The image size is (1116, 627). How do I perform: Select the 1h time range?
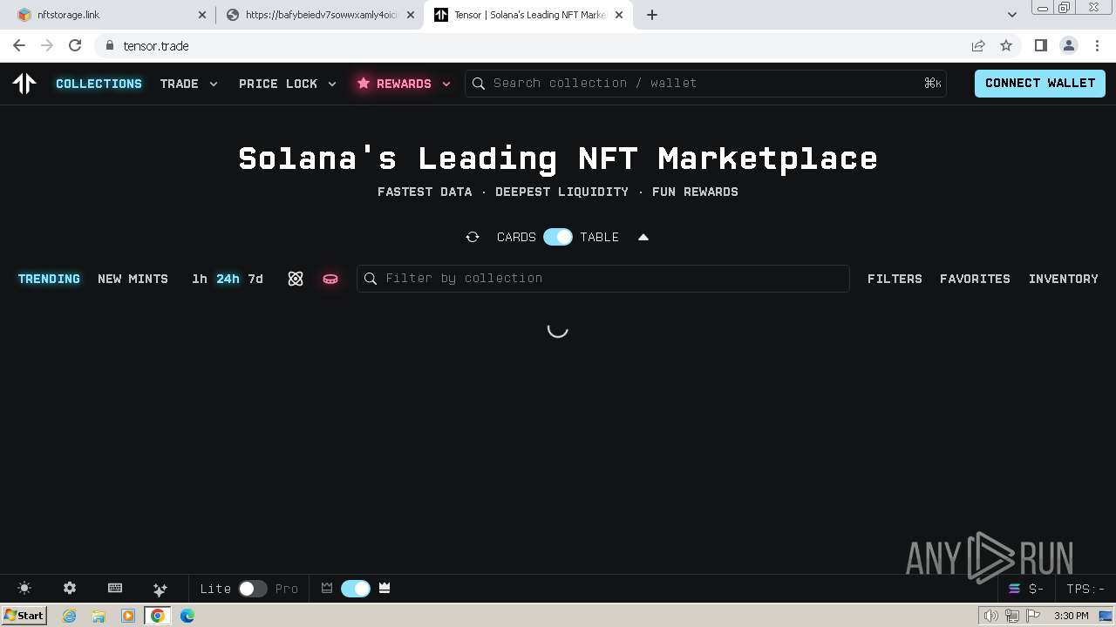pos(200,279)
